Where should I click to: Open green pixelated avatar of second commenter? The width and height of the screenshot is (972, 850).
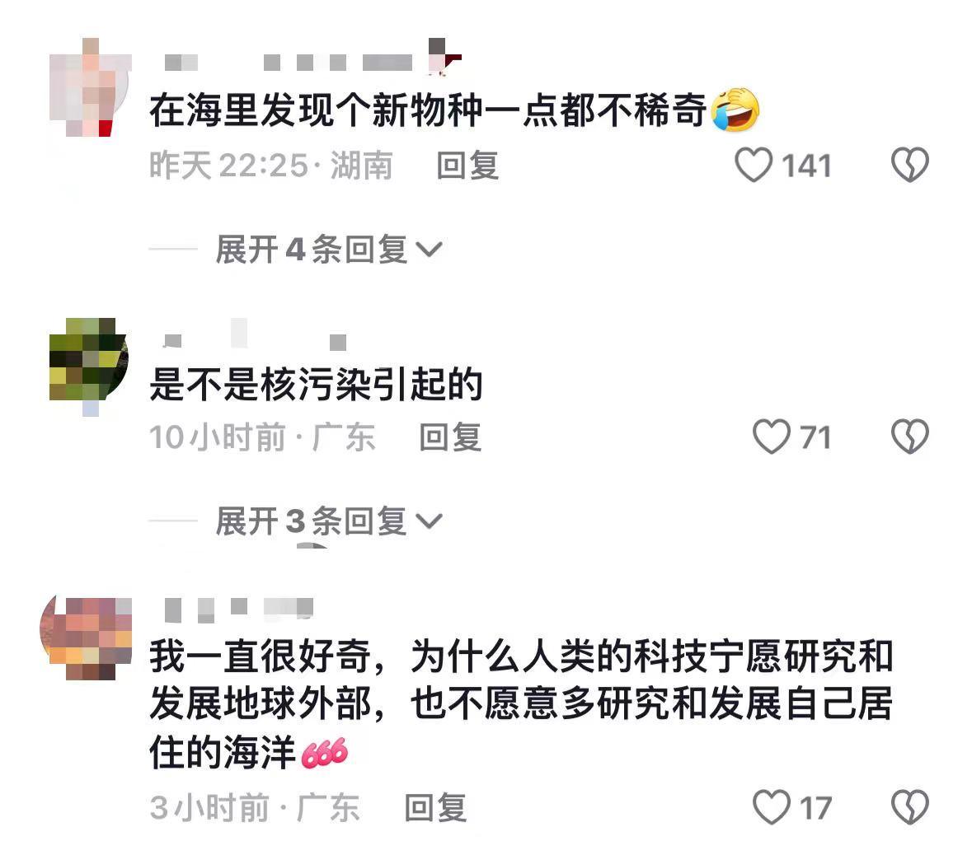[x=89, y=359]
